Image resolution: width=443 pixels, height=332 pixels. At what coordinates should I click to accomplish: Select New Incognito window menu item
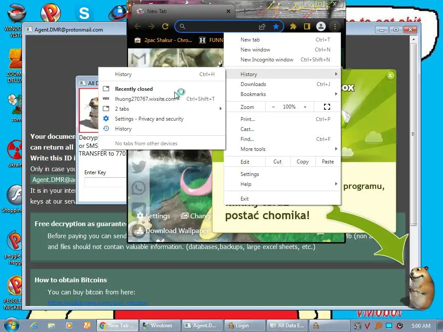coord(282,60)
